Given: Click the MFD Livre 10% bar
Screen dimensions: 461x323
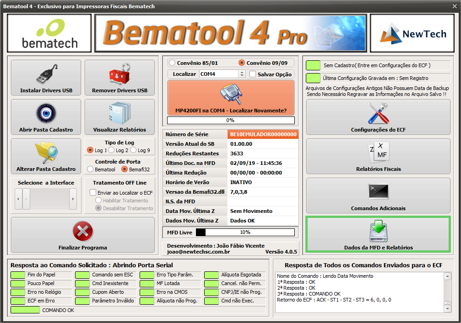Looking at the screenshot, I should (245, 233).
